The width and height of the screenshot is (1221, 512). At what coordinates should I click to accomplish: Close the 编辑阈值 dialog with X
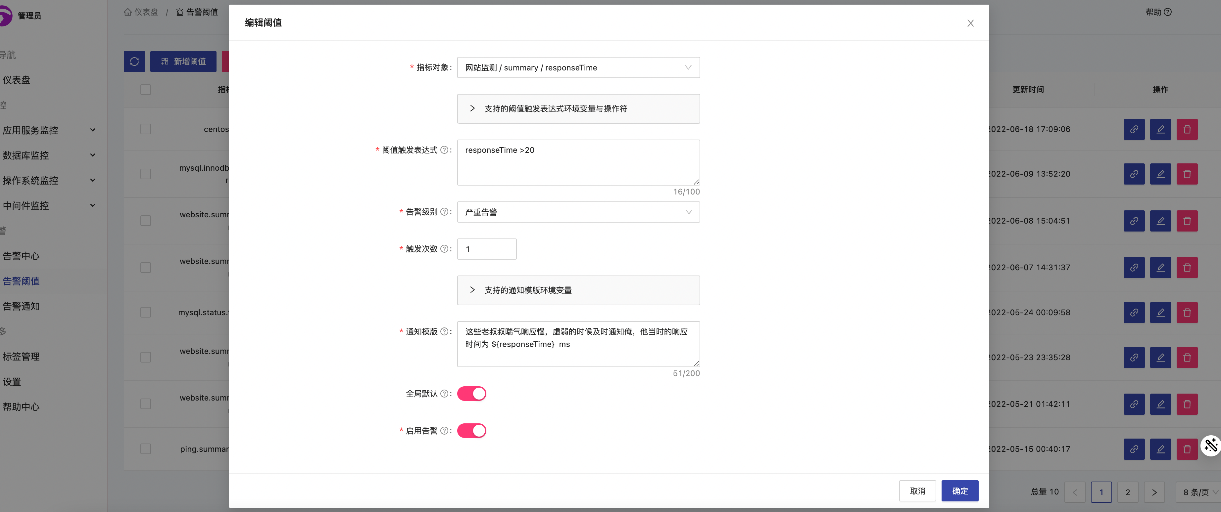coord(970,23)
